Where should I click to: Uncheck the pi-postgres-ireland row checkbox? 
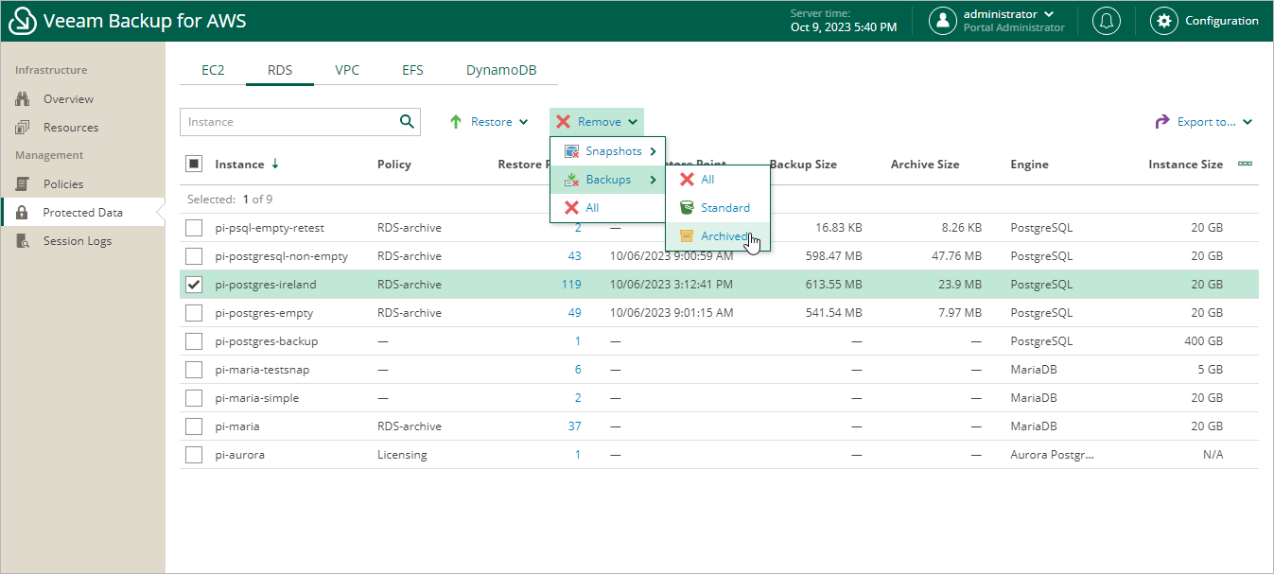click(194, 285)
